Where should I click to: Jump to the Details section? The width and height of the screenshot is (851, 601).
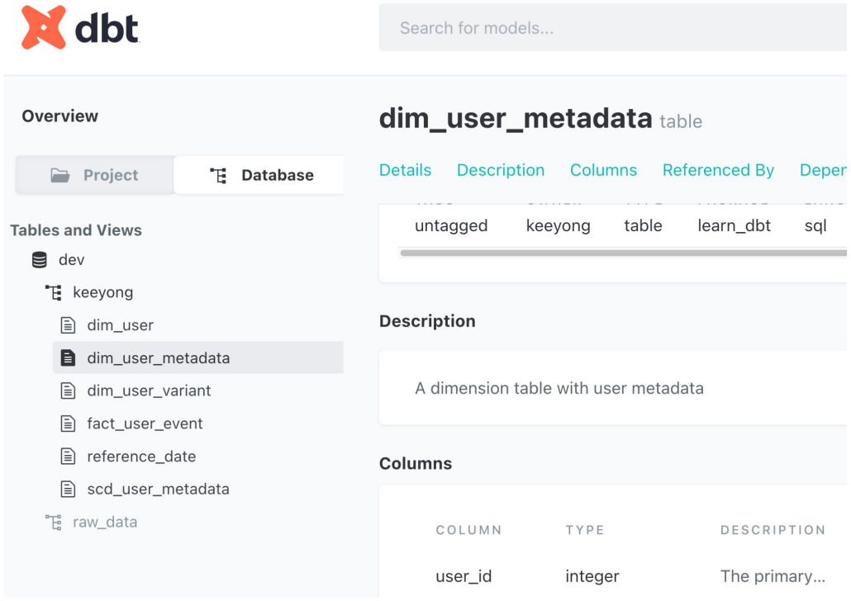click(405, 170)
